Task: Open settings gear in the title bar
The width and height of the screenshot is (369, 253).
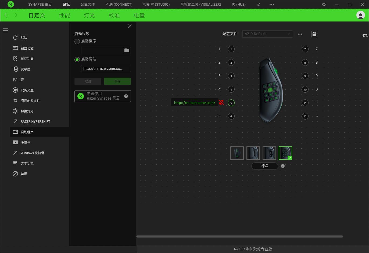Action: point(324,5)
